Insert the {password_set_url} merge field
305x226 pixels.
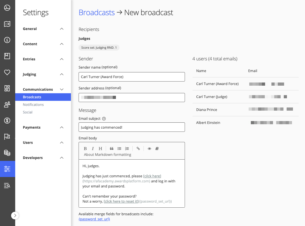click(94, 219)
